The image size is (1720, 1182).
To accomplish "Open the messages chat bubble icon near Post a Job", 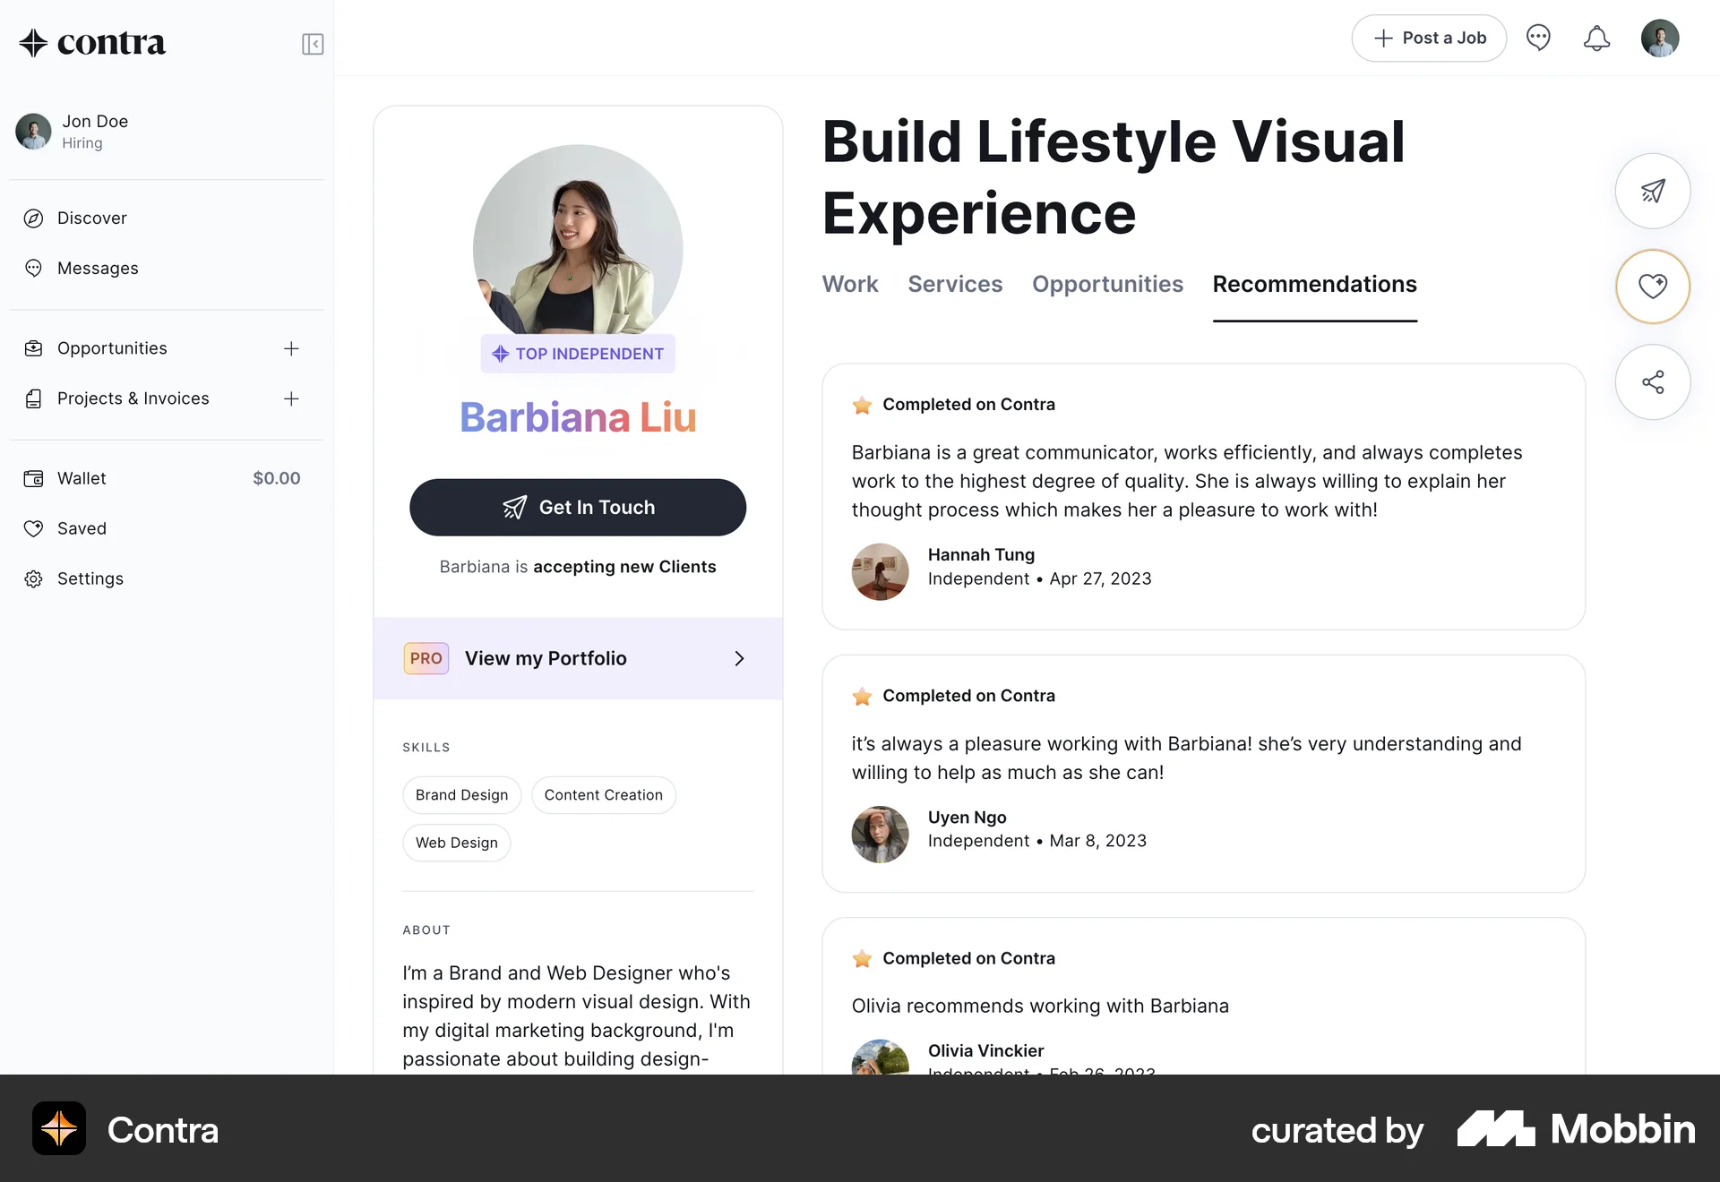I will 1539,38.
